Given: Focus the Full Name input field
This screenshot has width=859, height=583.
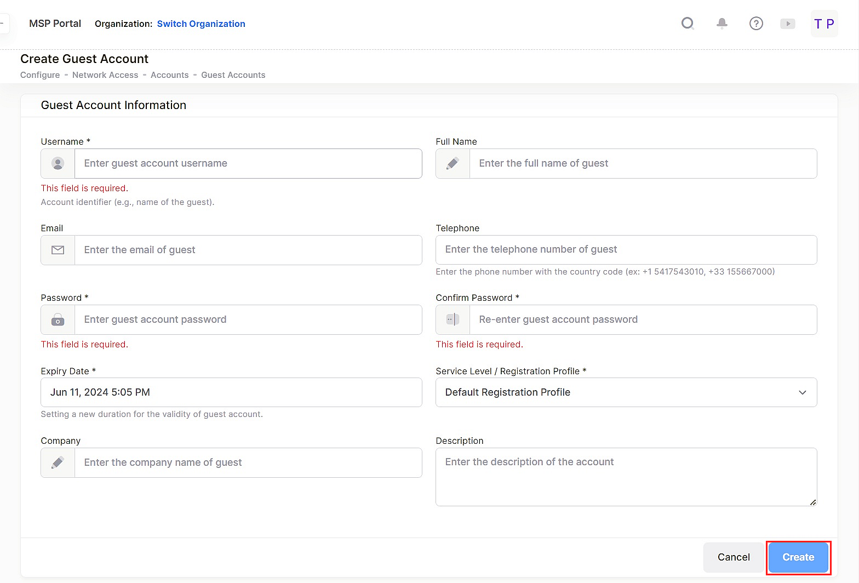Looking at the screenshot, I should click(x=643, y=163).
